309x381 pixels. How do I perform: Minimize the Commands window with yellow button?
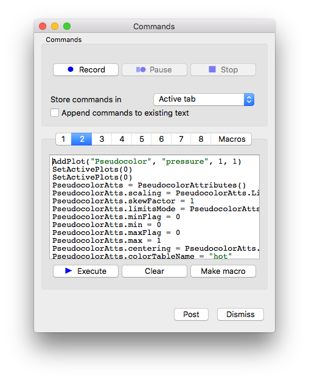coord(55,26)
